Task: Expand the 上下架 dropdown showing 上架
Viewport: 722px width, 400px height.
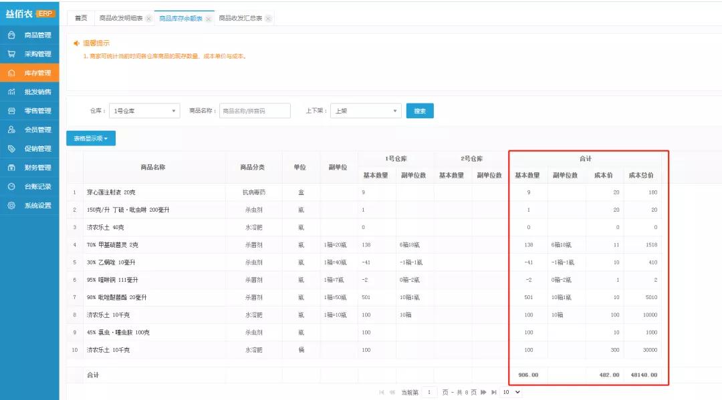Action: (x=365, y=111)
